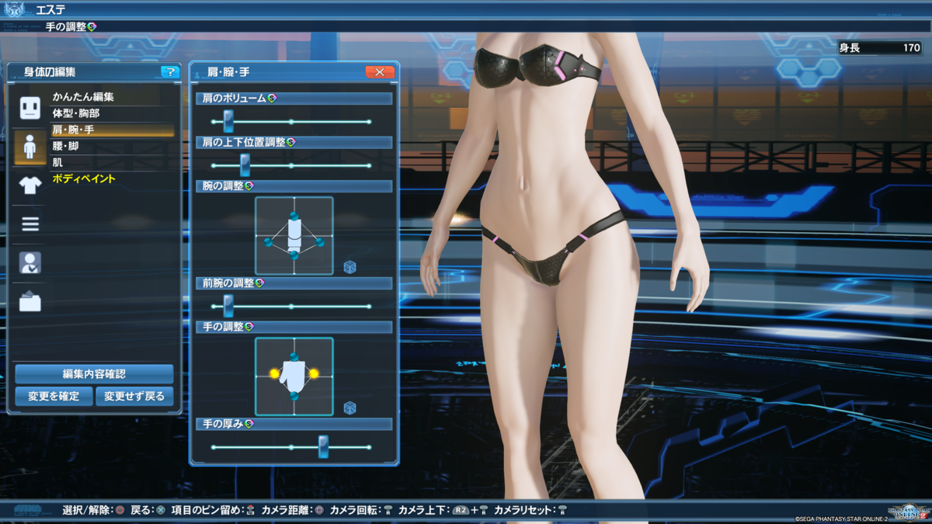Click the エステ title text

pos(50,9)
